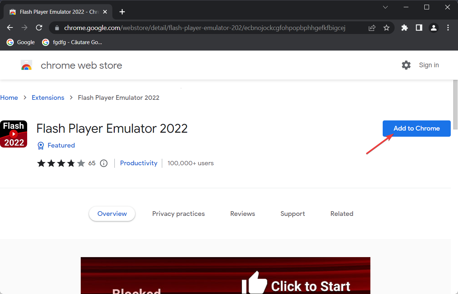Switch to the Related tab
Viewport: 458px width, 294px height.
pyautogui.click(x=342, y=214)
